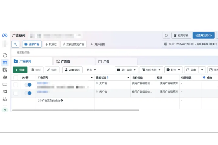Click the chart view icon button
The width and height of the screenshot is (218, 145).
[x=213, y=70]
